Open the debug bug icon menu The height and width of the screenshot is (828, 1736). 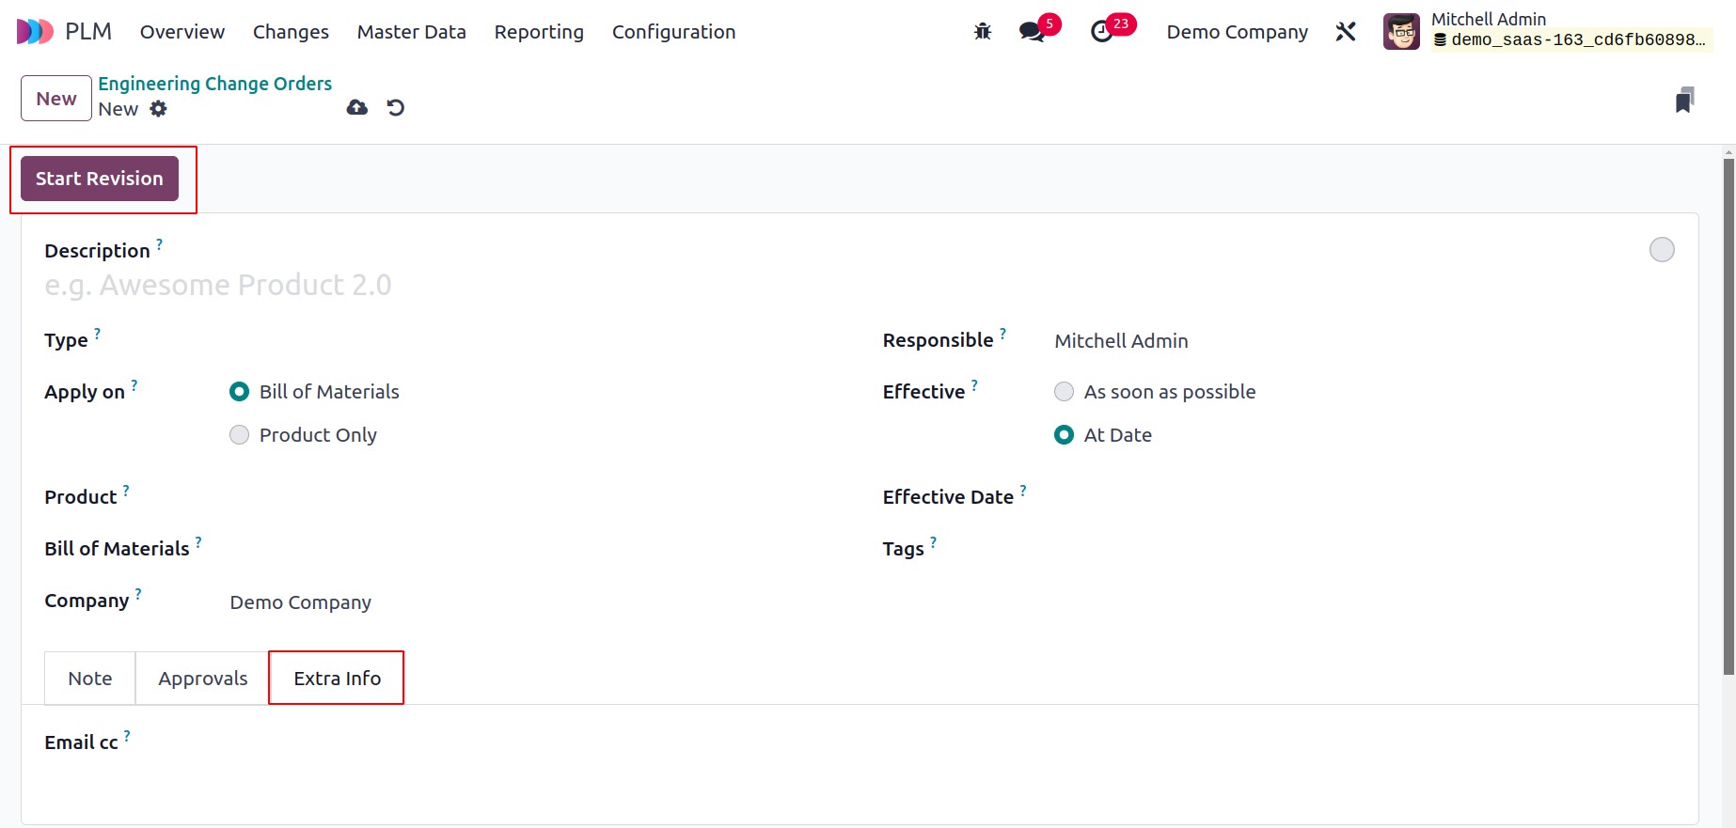pyautogui.click(x=983, y=32)
